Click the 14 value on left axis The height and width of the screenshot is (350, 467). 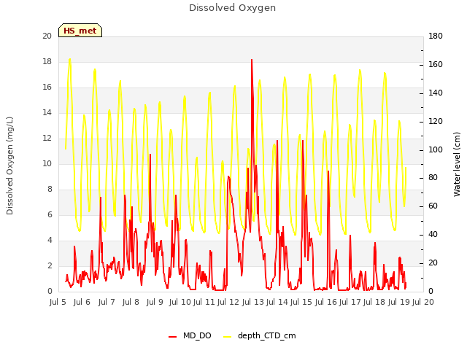coord(47,113)
